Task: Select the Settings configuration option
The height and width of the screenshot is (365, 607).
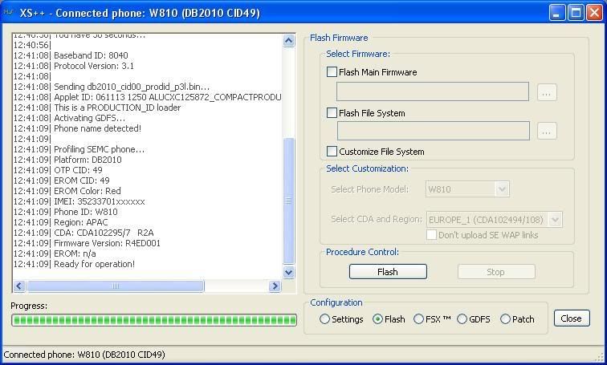Action: (x=325, y=319)
